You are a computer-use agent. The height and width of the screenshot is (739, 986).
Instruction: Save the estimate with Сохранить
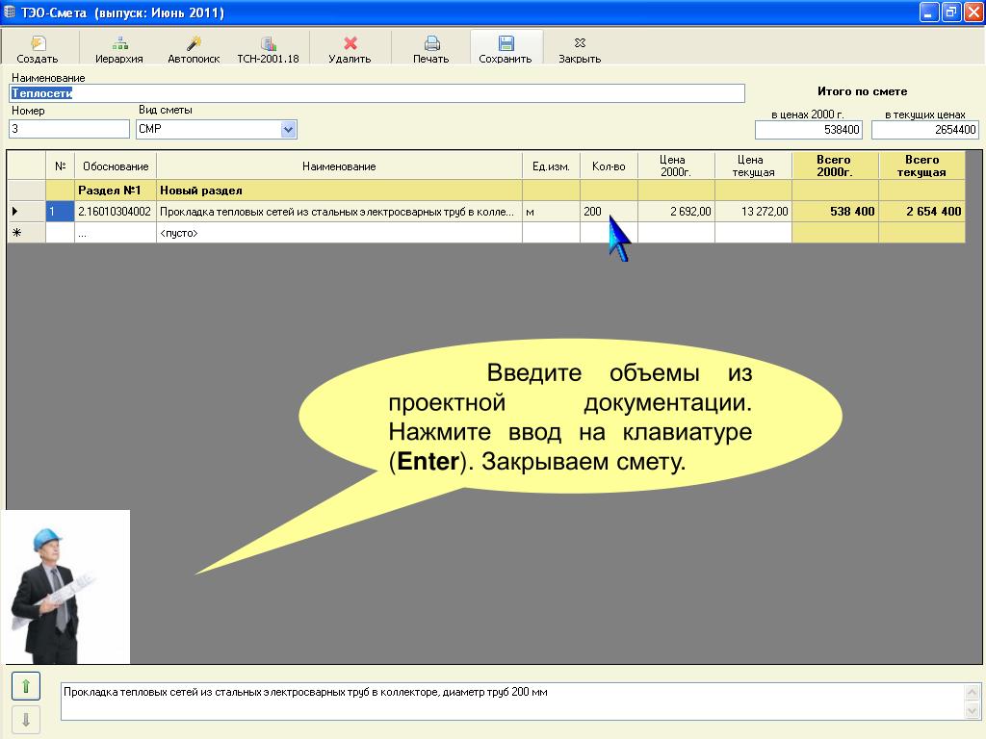coord(506,43)
